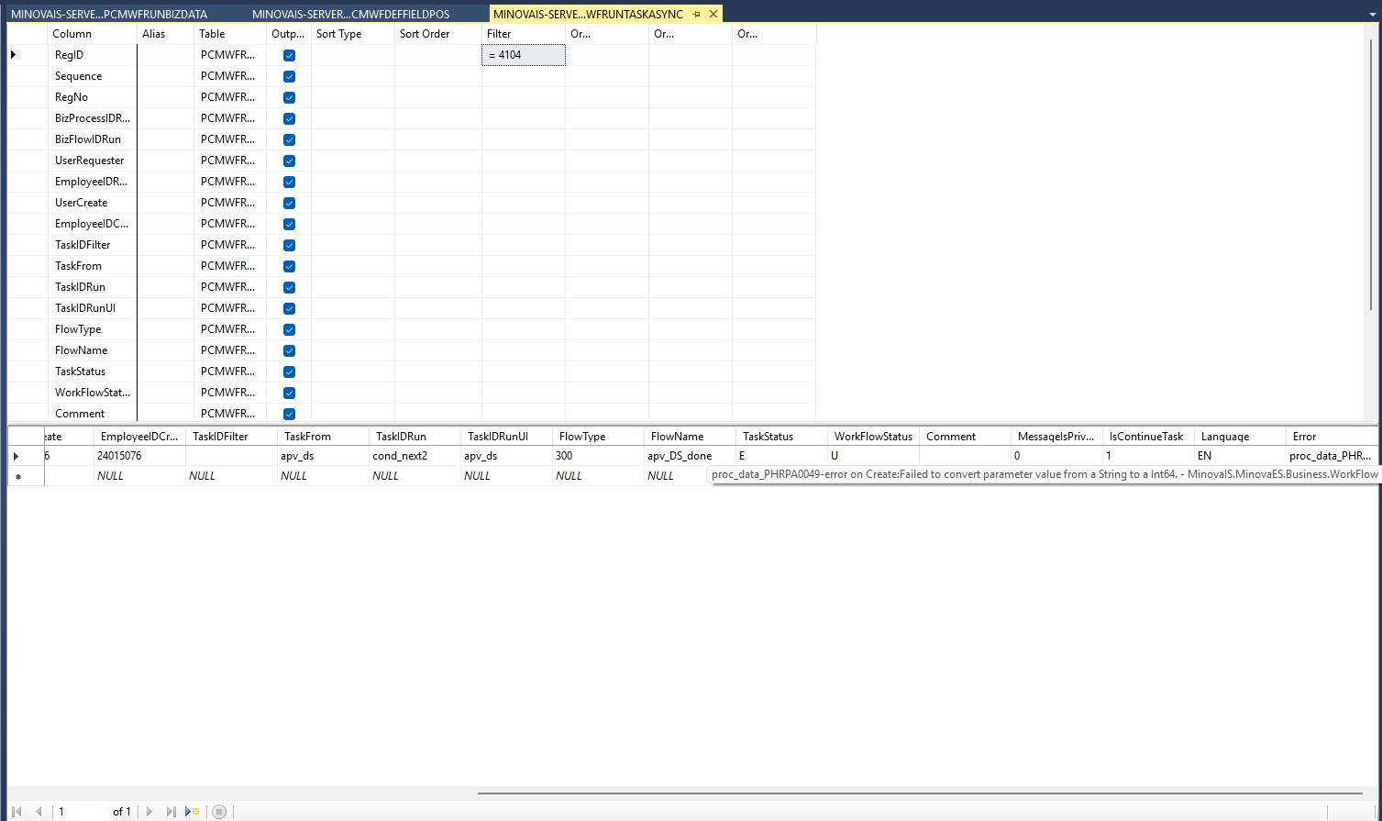1382x821 pixels.
Task: Jump to the last record
Action: click(171, 812)
